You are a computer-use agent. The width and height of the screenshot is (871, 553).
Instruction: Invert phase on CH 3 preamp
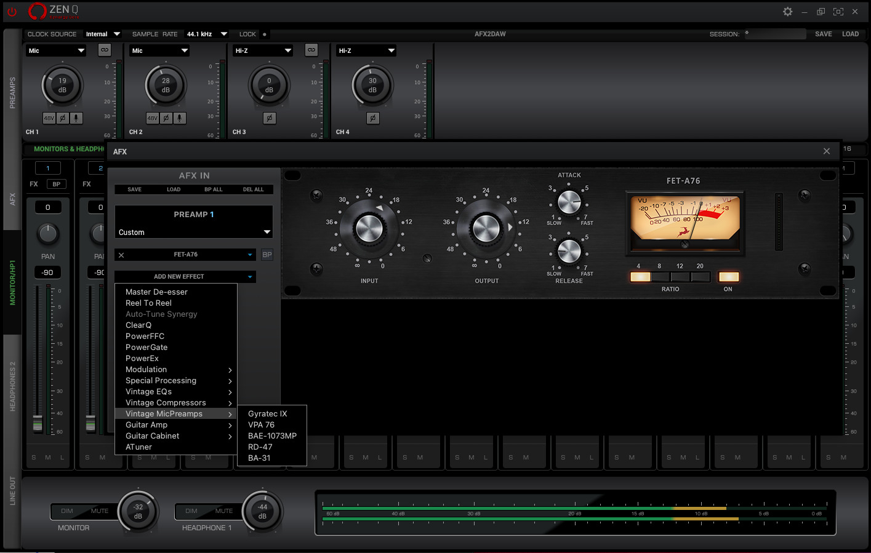pyautogui.click(x=269, y=118)
